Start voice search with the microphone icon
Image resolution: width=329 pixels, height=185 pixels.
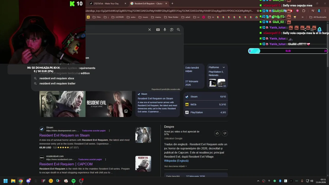pos(165,30)
